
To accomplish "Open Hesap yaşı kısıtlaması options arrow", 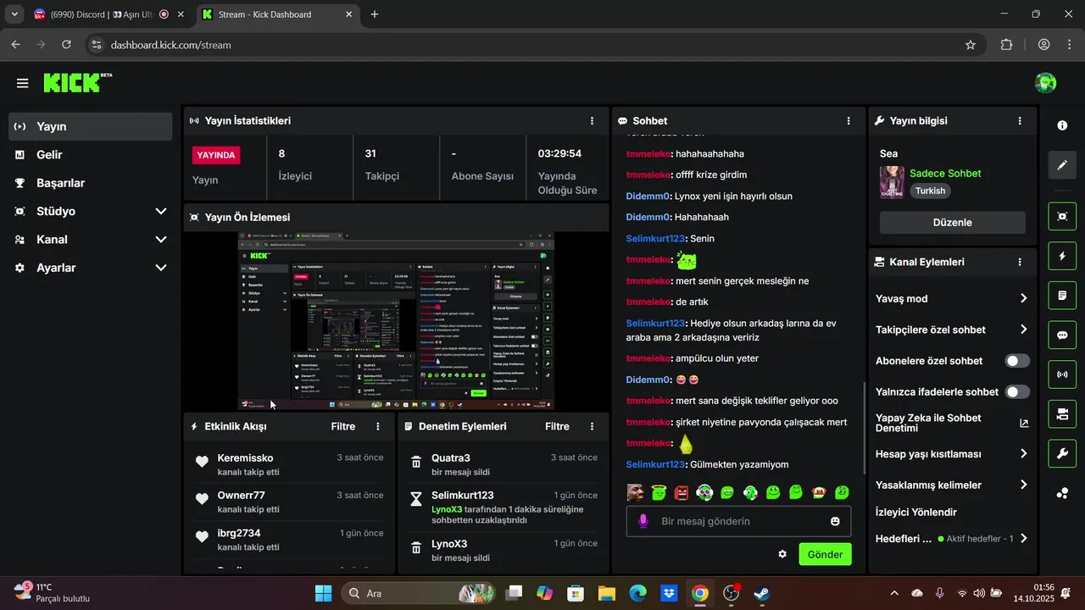I will coord(1023,454).
